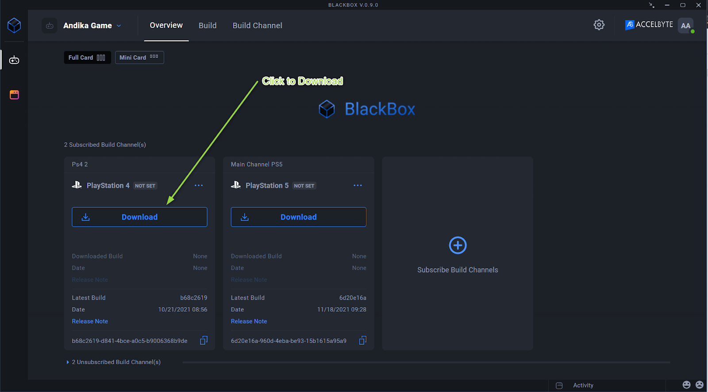Viewport: 708px width, 392px height.
Task: Click the Activity log icon in the status bar
Action: tap(559, 385)
